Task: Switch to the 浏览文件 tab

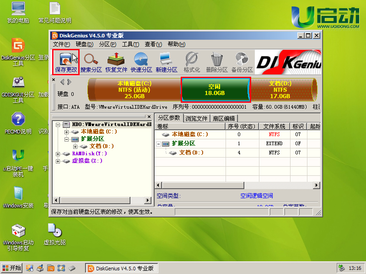Action: click(197, 118)
